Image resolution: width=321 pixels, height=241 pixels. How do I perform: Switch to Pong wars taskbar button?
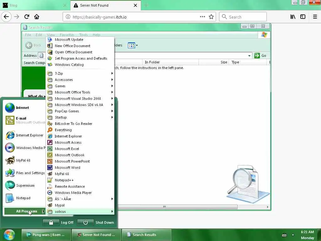(x=46, y=235)
